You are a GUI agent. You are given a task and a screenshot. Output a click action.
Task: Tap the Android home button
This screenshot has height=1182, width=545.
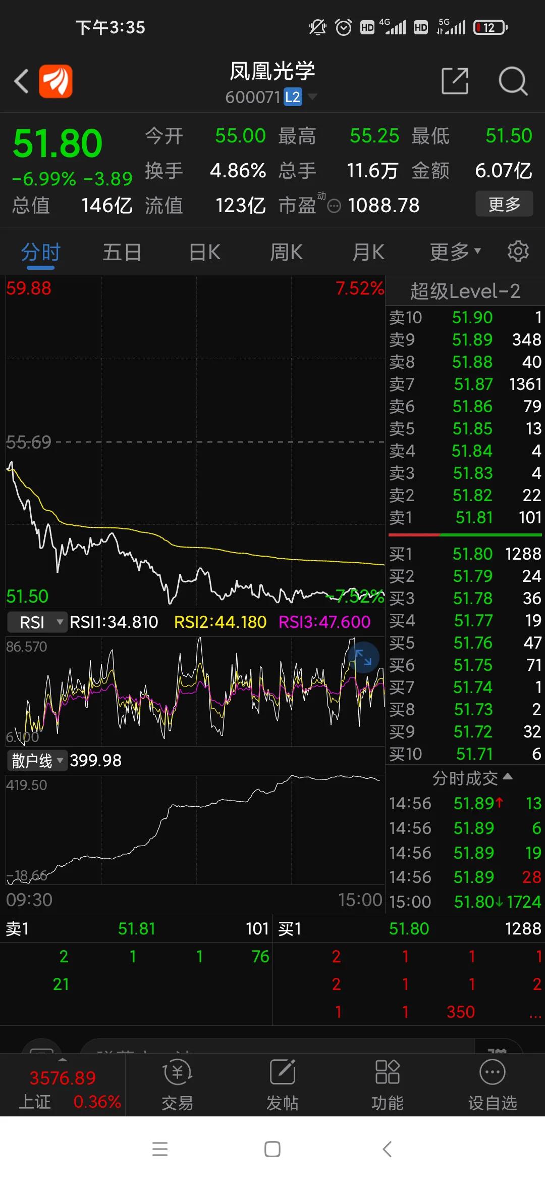point(272,1149)
